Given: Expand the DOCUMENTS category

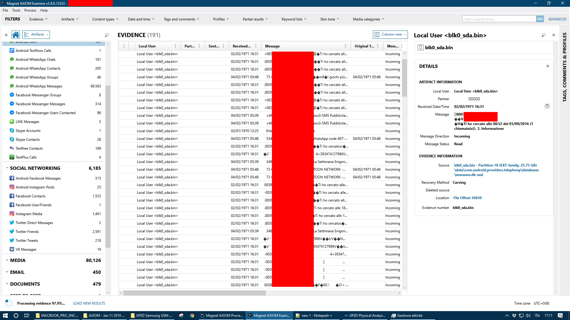Looking at the screenshot, I should pos(7,284).
